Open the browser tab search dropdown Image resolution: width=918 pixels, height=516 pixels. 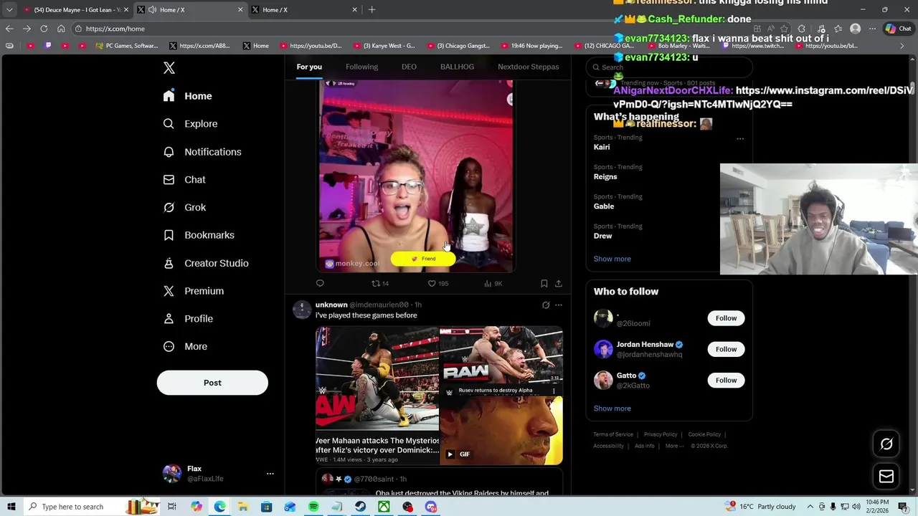pyautogui.click(x=9, y=10)
